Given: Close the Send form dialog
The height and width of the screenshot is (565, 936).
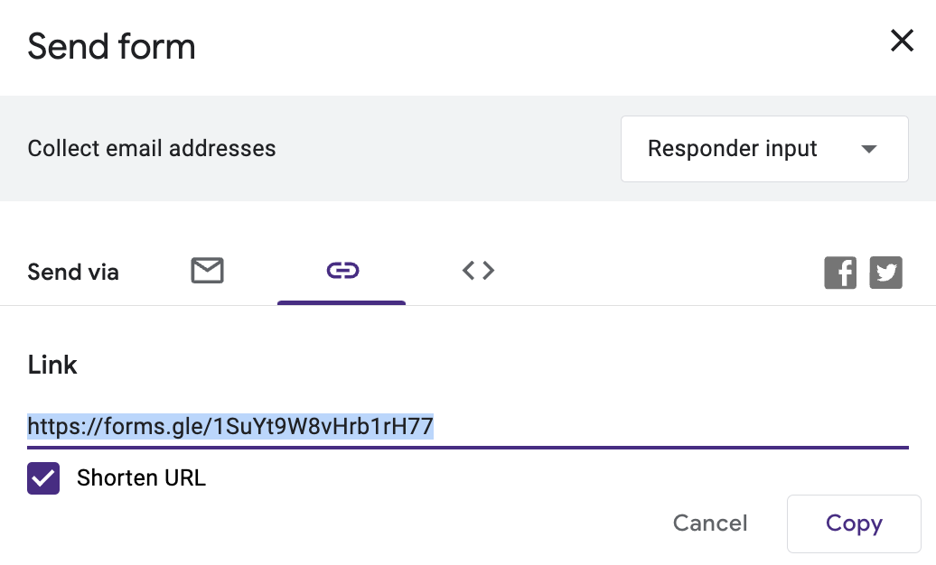Looking at the screenshot, I should pyautogui.click(x=902, y=41).
